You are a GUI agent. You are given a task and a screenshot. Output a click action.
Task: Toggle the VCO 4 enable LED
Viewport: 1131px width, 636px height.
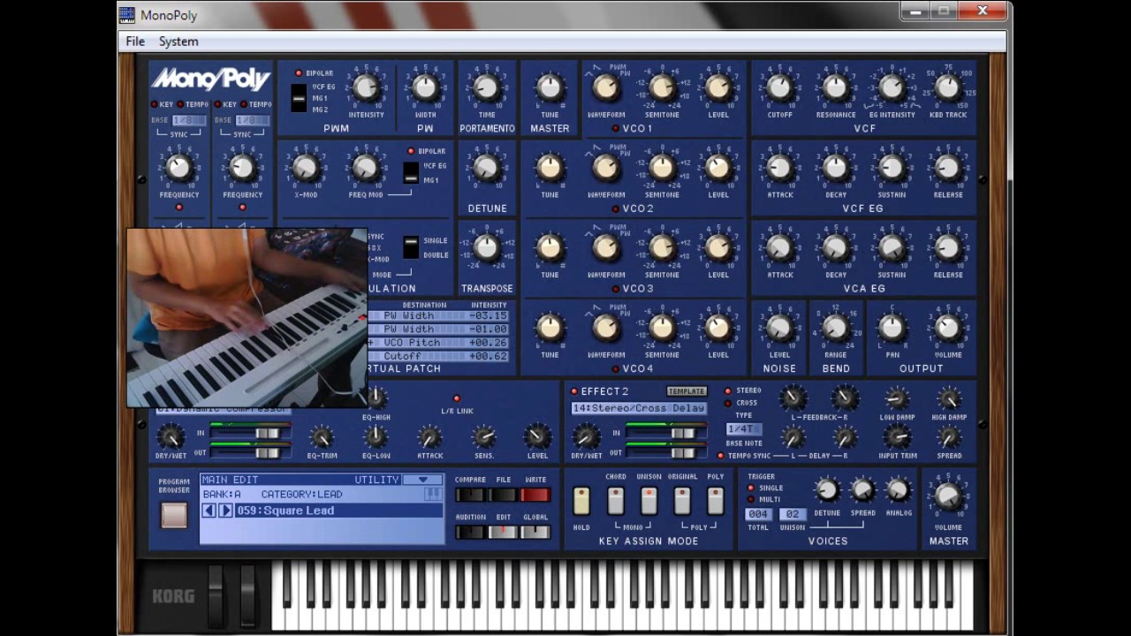click(x=616, y=368)
